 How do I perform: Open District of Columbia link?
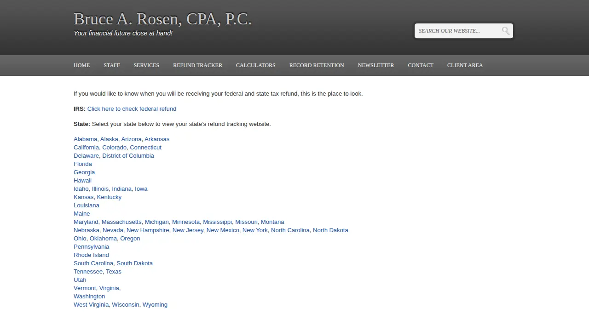(x=128, y=156)
